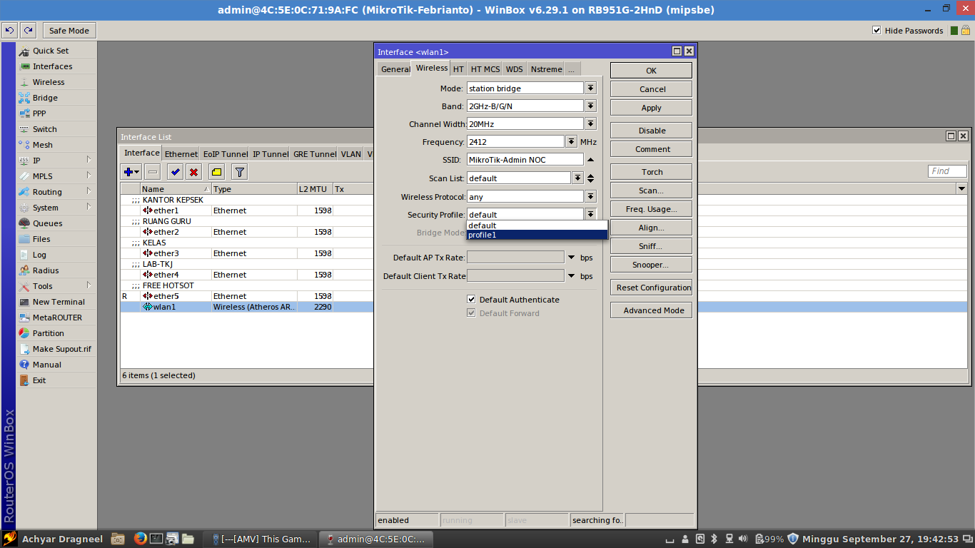The height and width of the screenshot is (548, 975).
Task: Open MetaROUTER in the sidebar
Action: pyautogui.click(x=57, y=318)
